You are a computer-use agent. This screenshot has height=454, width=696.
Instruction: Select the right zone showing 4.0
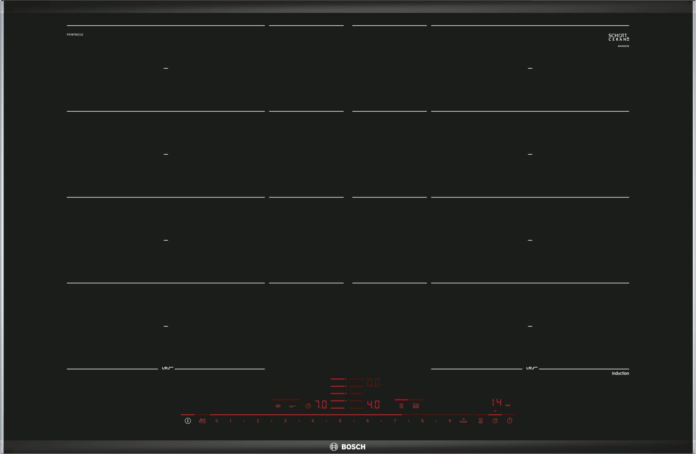click(x=373, y=405)
